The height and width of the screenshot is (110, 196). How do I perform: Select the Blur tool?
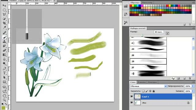click(x=4, y=59)
